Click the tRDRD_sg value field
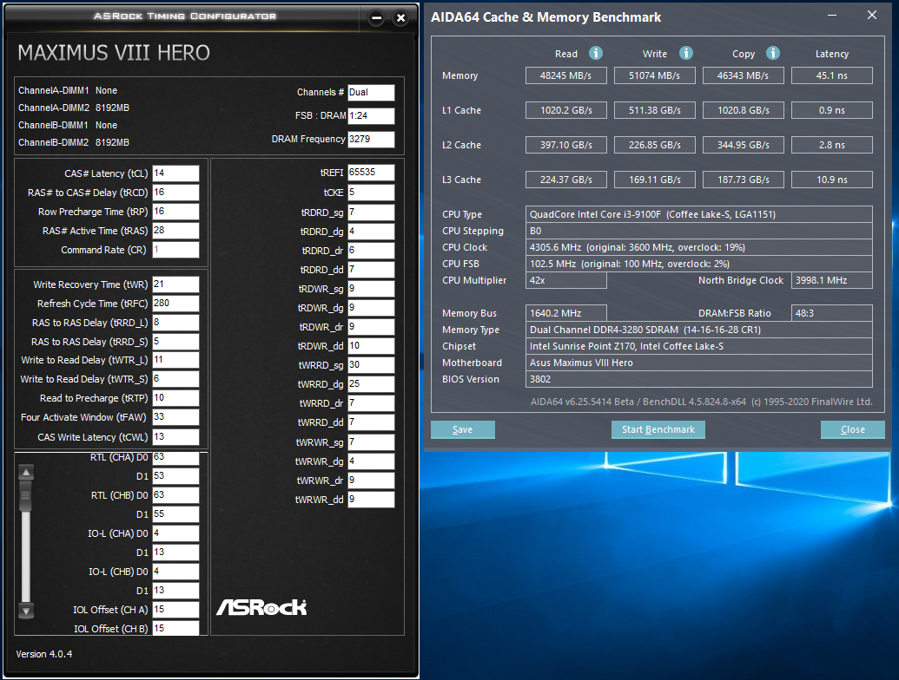Screen dimensions: 899x680 click(371, 212)
